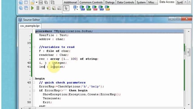This screenshot has height=109, width=194.
Task: Select the component palette pointer tool
Action: pyautogui.click(x=66, y=8)
